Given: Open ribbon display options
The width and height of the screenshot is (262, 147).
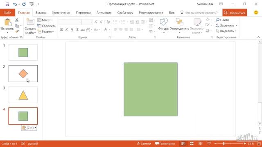Looking at the screenshot, I should tap(221, 4).
